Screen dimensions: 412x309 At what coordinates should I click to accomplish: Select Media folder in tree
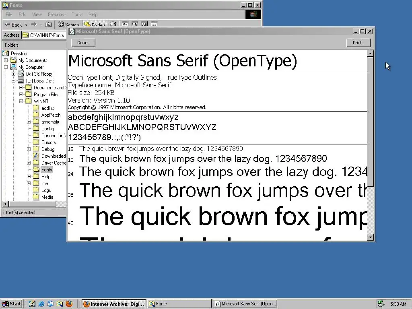[47, 197]
